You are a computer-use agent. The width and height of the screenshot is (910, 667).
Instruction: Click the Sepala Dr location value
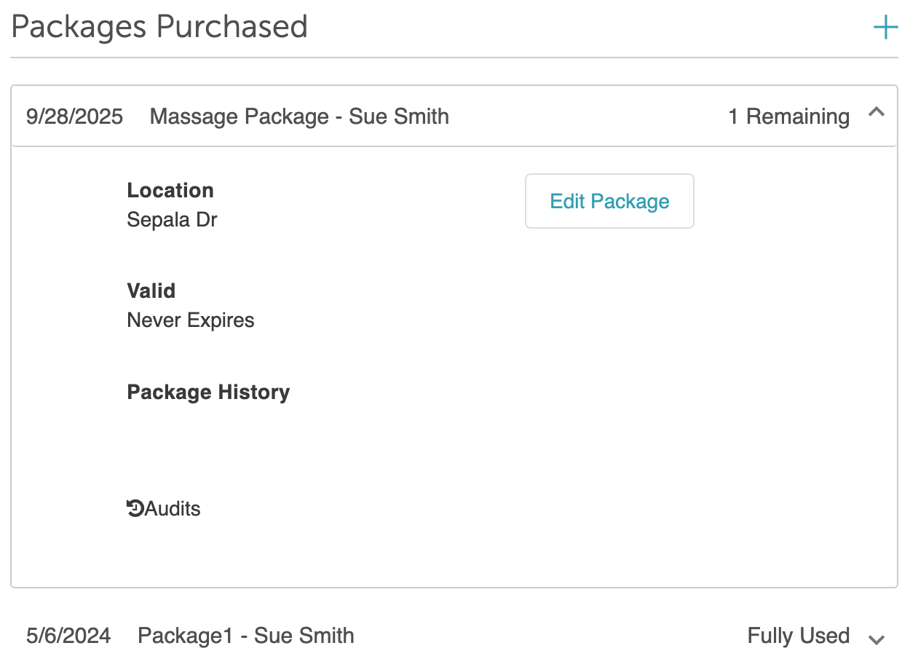pos(172,219)
